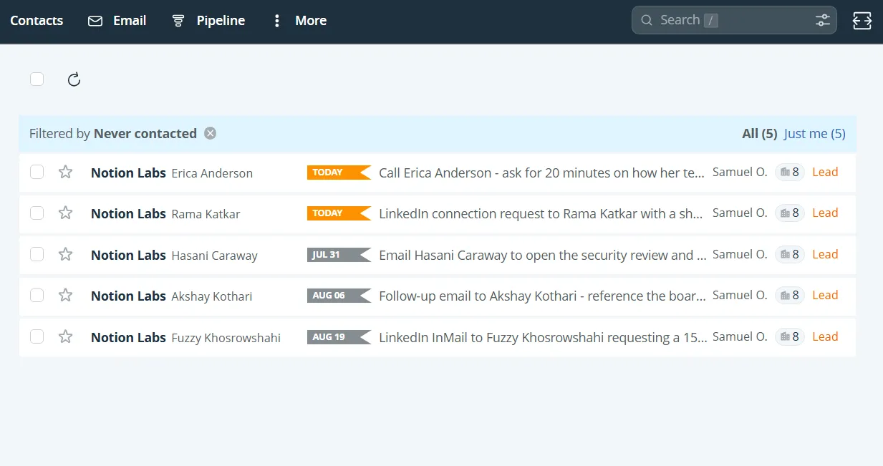Click company badge 8 in Rama Katkar row
883x466 pixels.
coord(790,213)
